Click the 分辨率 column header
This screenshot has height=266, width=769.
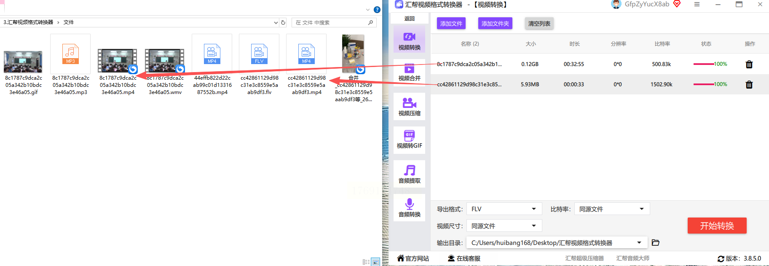click(618, 44)
